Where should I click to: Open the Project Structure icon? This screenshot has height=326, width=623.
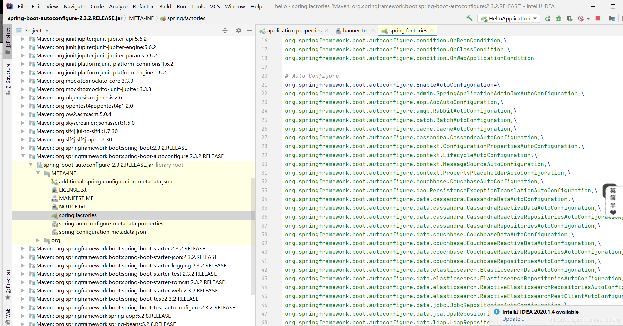612,18
